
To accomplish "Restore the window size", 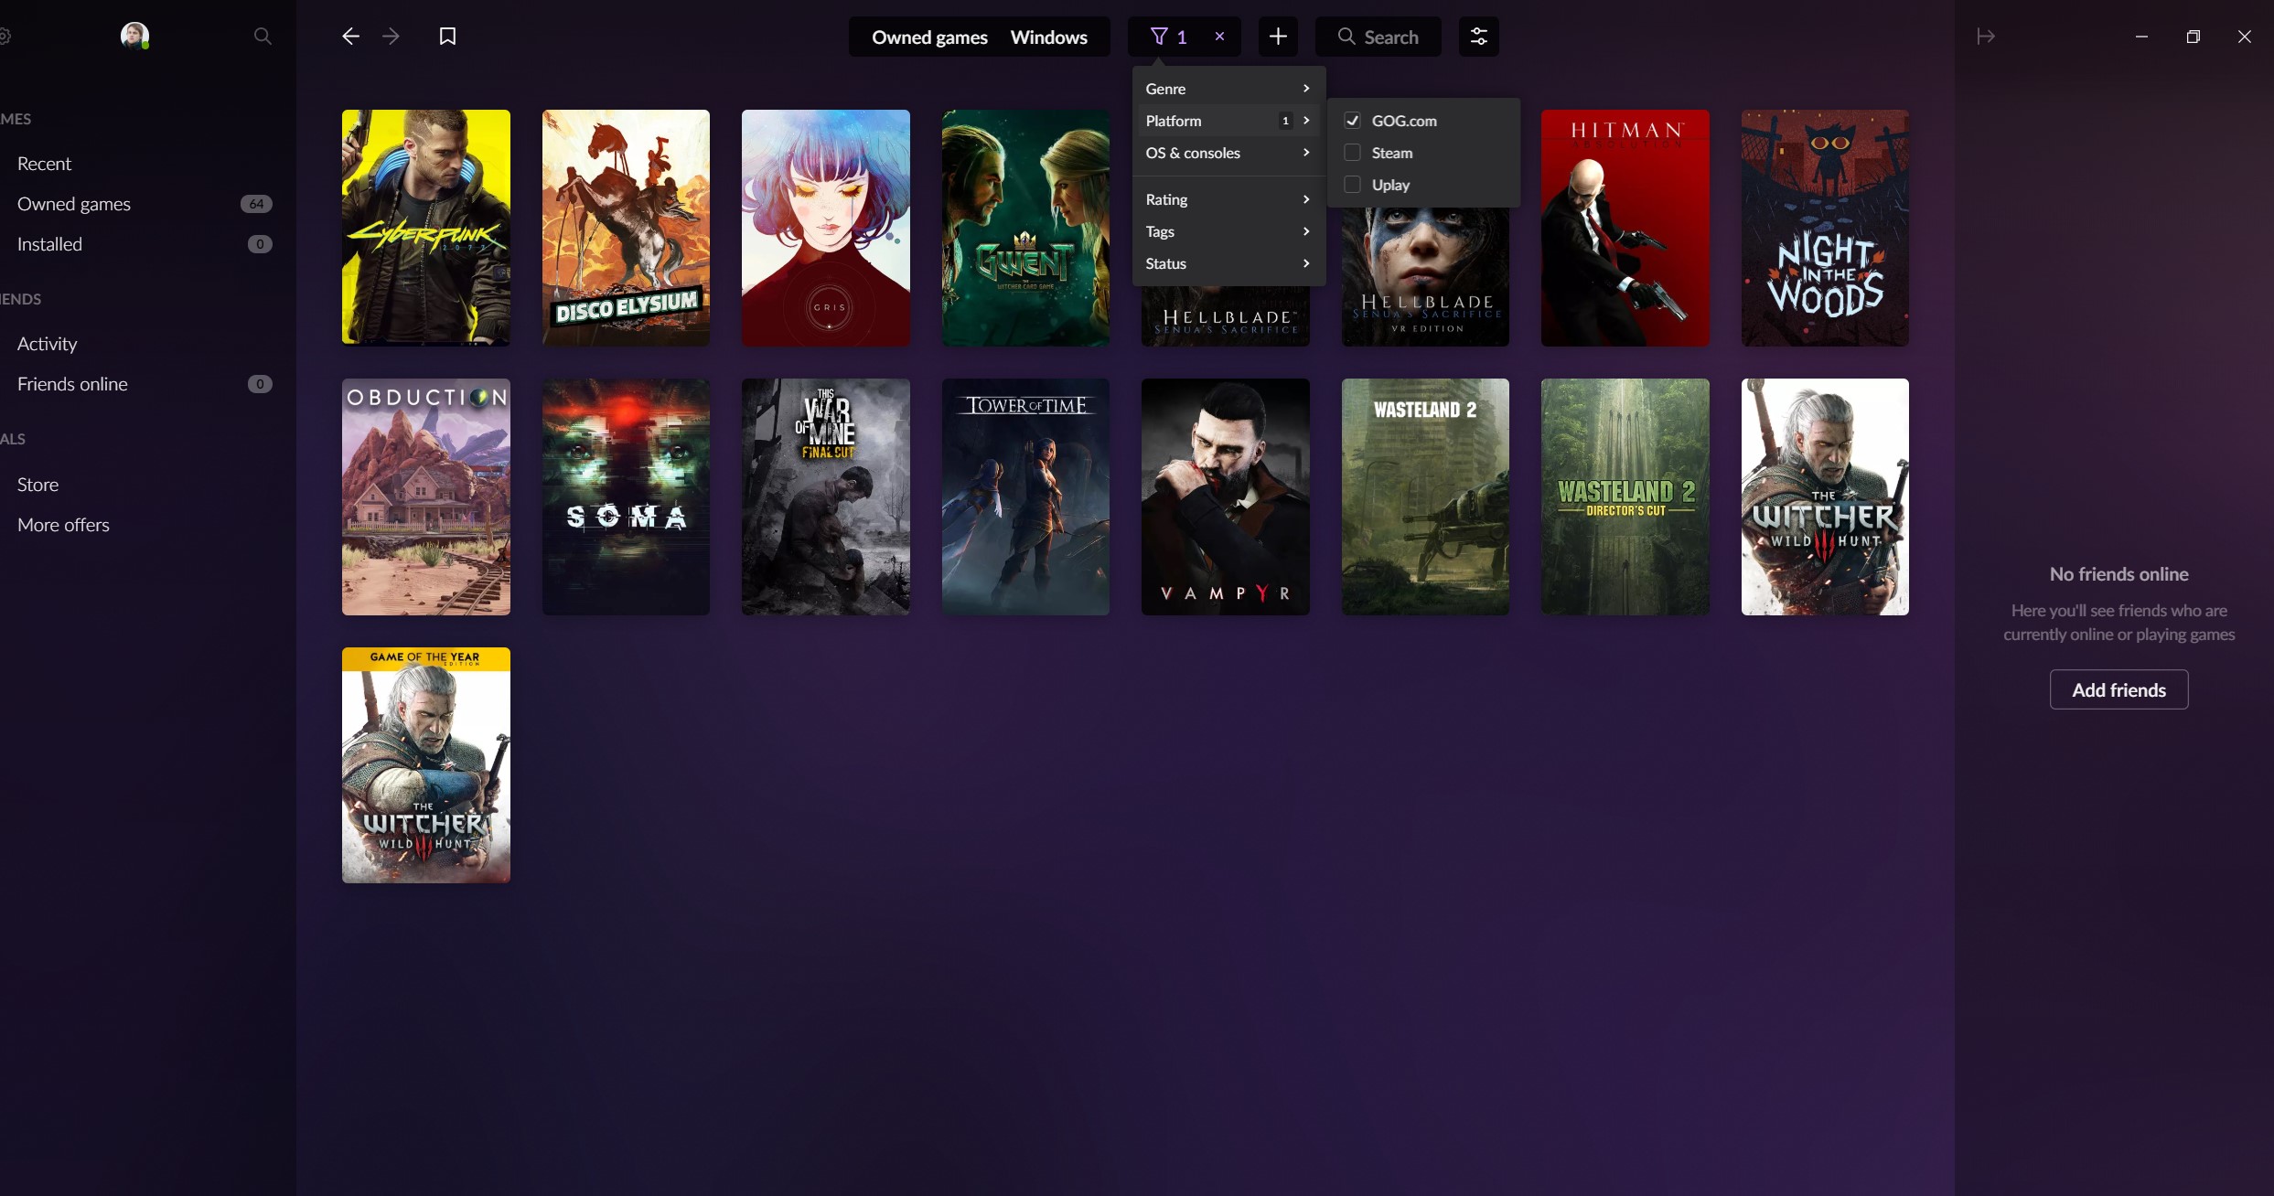I will (x=2193, y=37).
